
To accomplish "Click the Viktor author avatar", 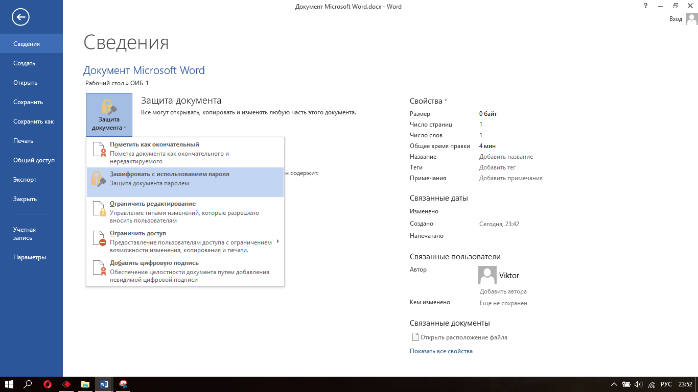I will coord(487,275).
